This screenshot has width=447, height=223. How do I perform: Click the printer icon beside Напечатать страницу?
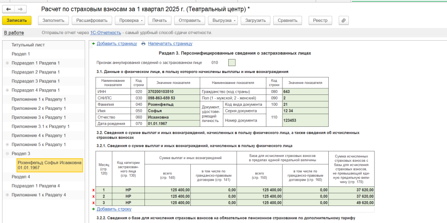click(x=143, y=44)
